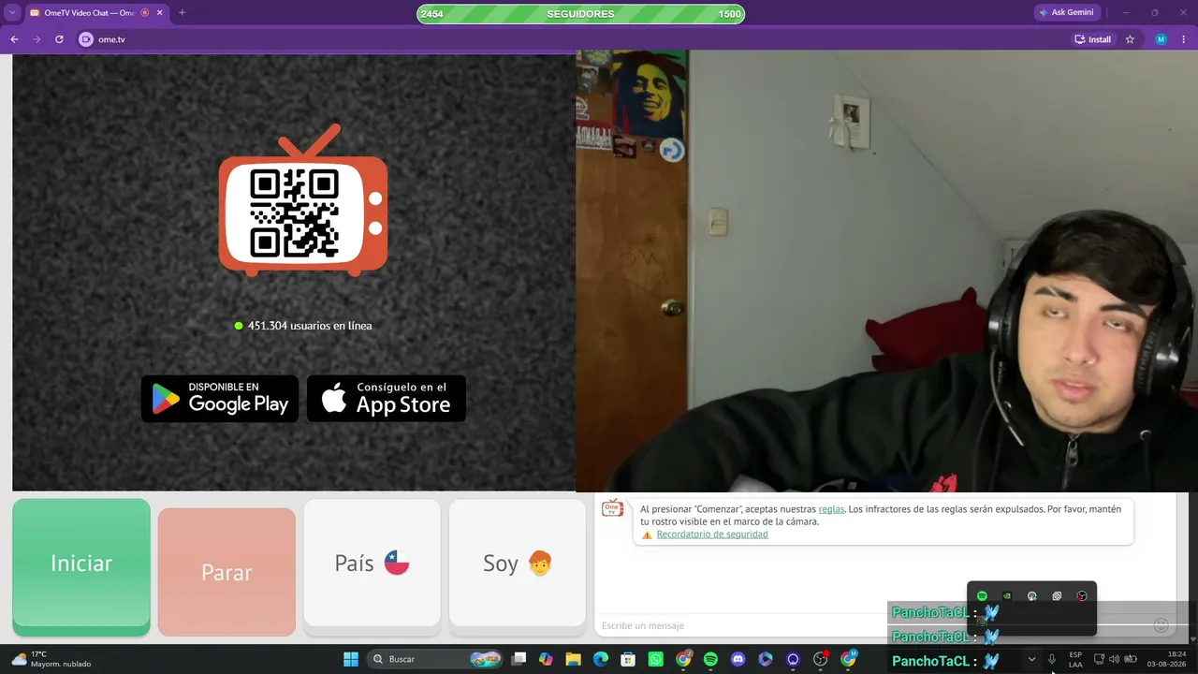Reload the ome.tv page
1198x674 pixels.
click(59, 39)
